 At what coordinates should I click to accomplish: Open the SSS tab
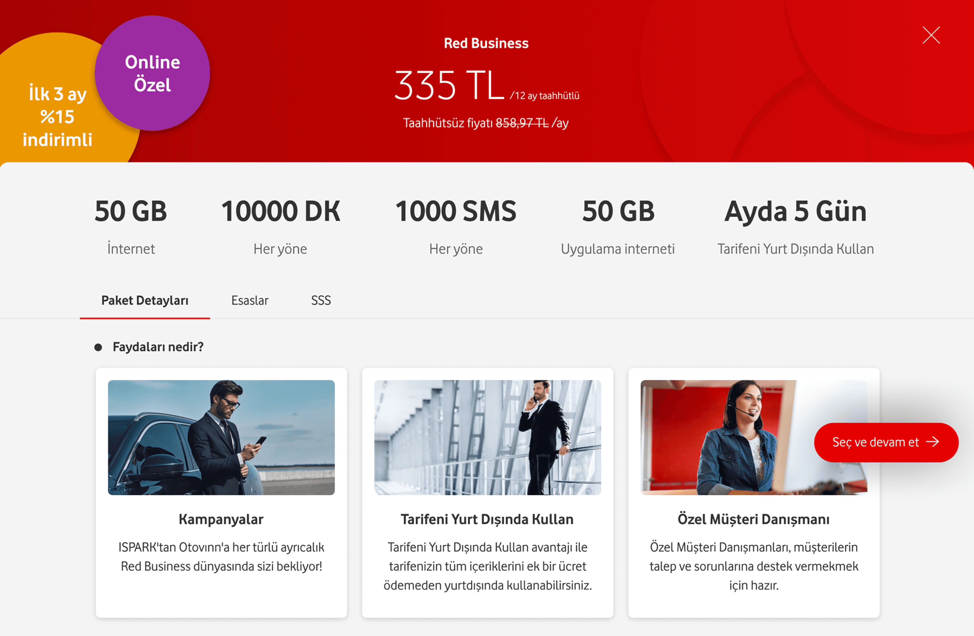point(321,301)
